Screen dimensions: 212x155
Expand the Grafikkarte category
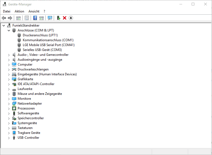point(9,79)
